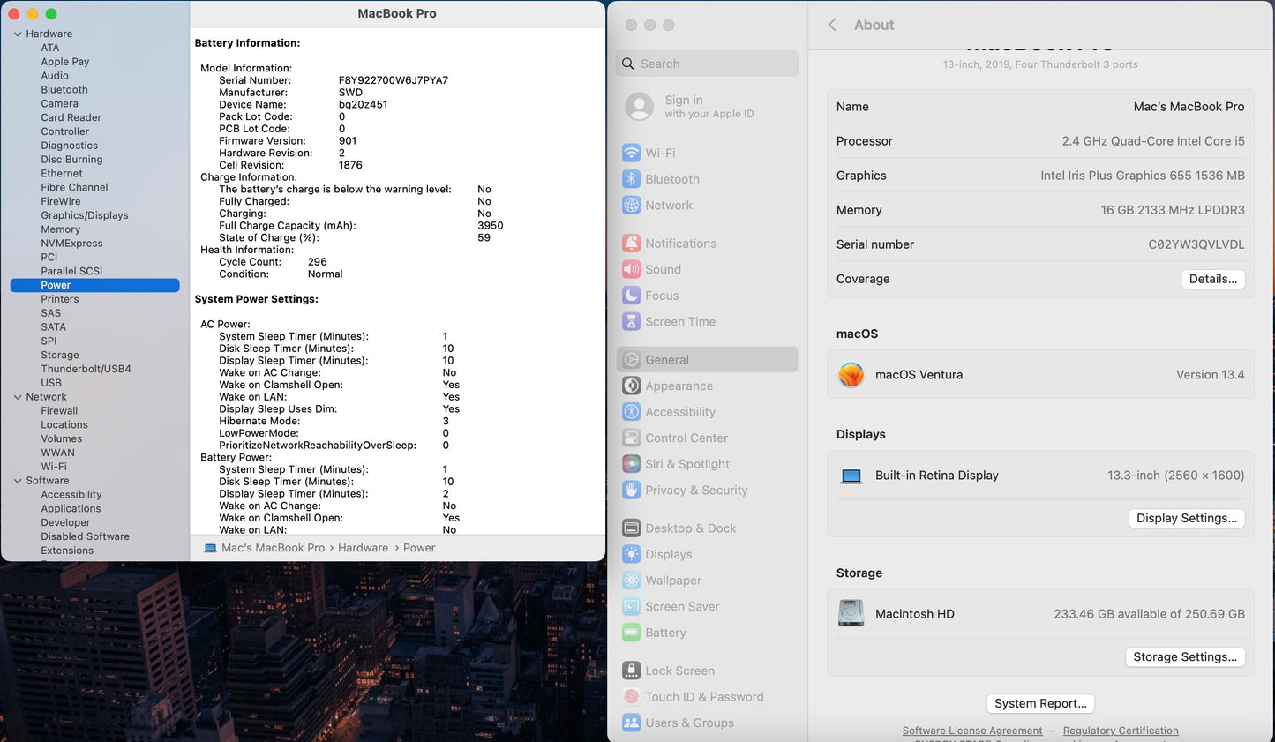Screen dimensions: 1275x742
Task: Open Bluetooth settings via its icon
Action: 631,179
